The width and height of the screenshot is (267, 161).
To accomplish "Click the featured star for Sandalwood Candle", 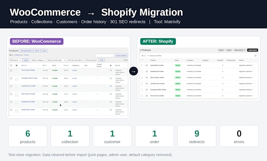I will (111, 102).
